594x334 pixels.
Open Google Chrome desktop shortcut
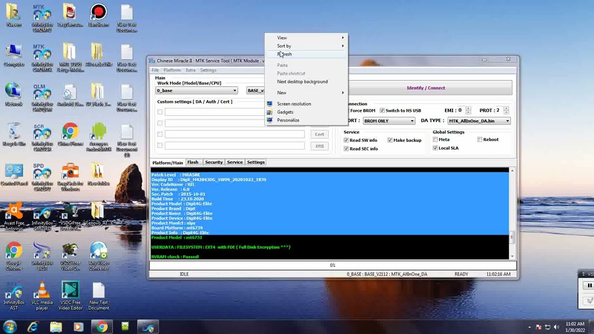coord(14,257)
